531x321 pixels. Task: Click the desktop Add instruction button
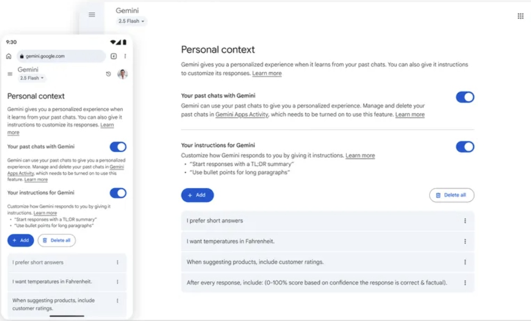(198, 195)
